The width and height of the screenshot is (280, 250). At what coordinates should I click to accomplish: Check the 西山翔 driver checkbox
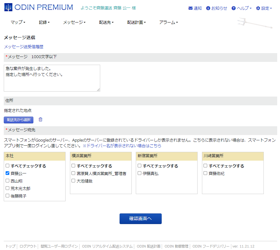click(7, 181)
